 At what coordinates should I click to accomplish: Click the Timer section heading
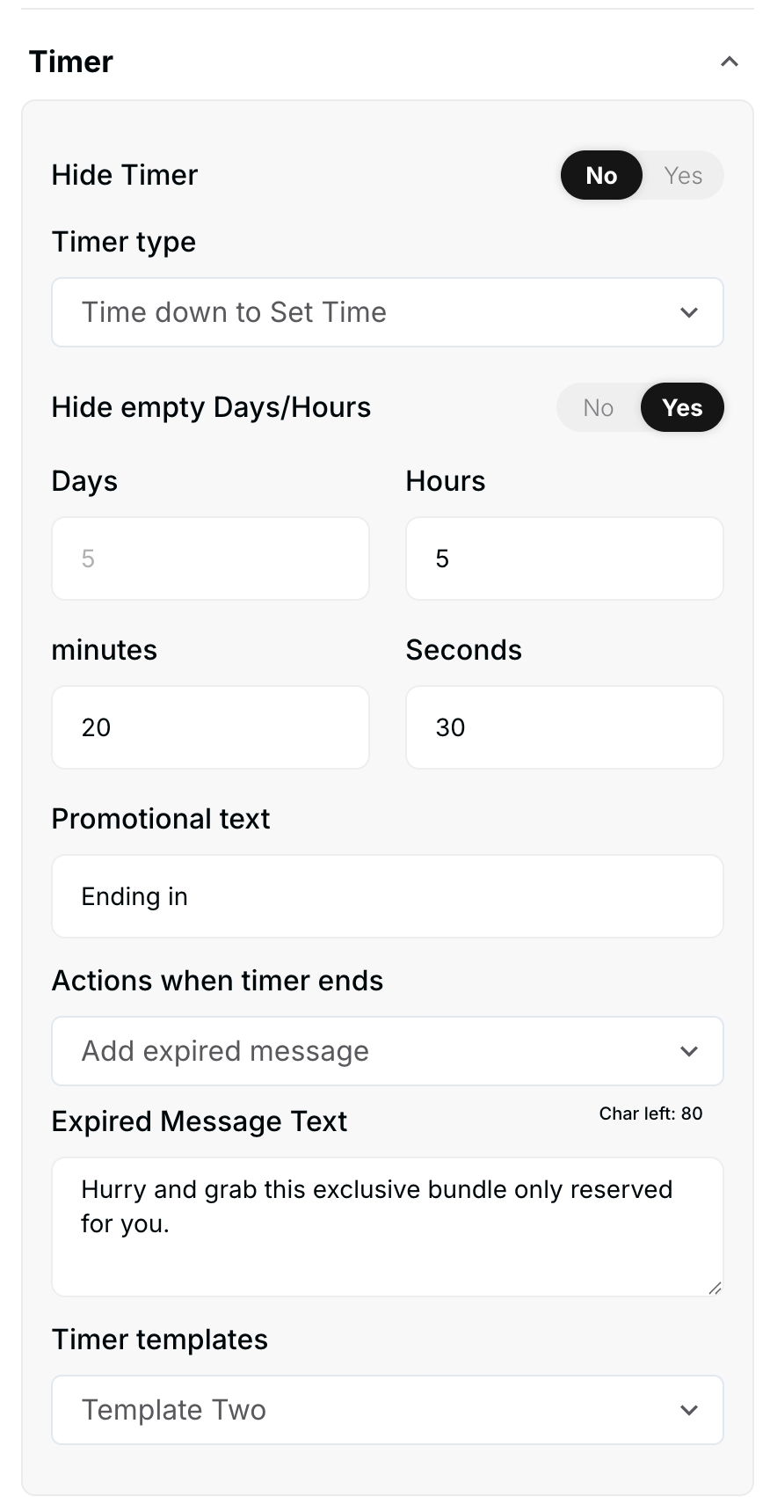[71, 62]
